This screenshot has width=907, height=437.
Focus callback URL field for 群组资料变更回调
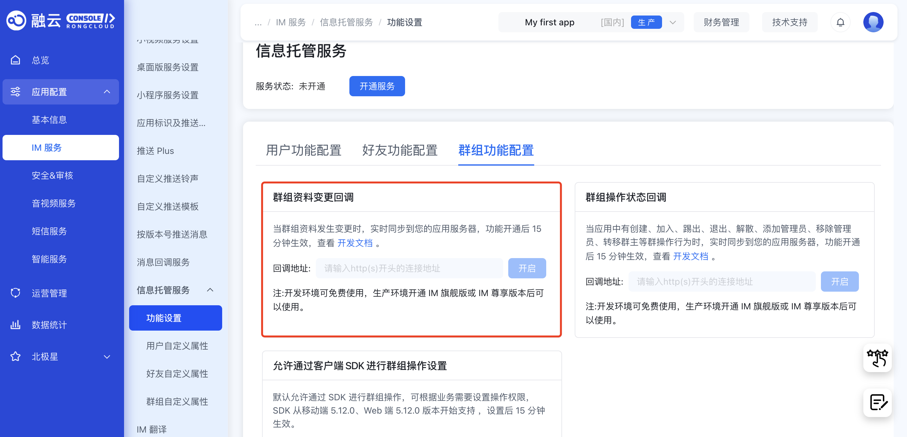409,268
